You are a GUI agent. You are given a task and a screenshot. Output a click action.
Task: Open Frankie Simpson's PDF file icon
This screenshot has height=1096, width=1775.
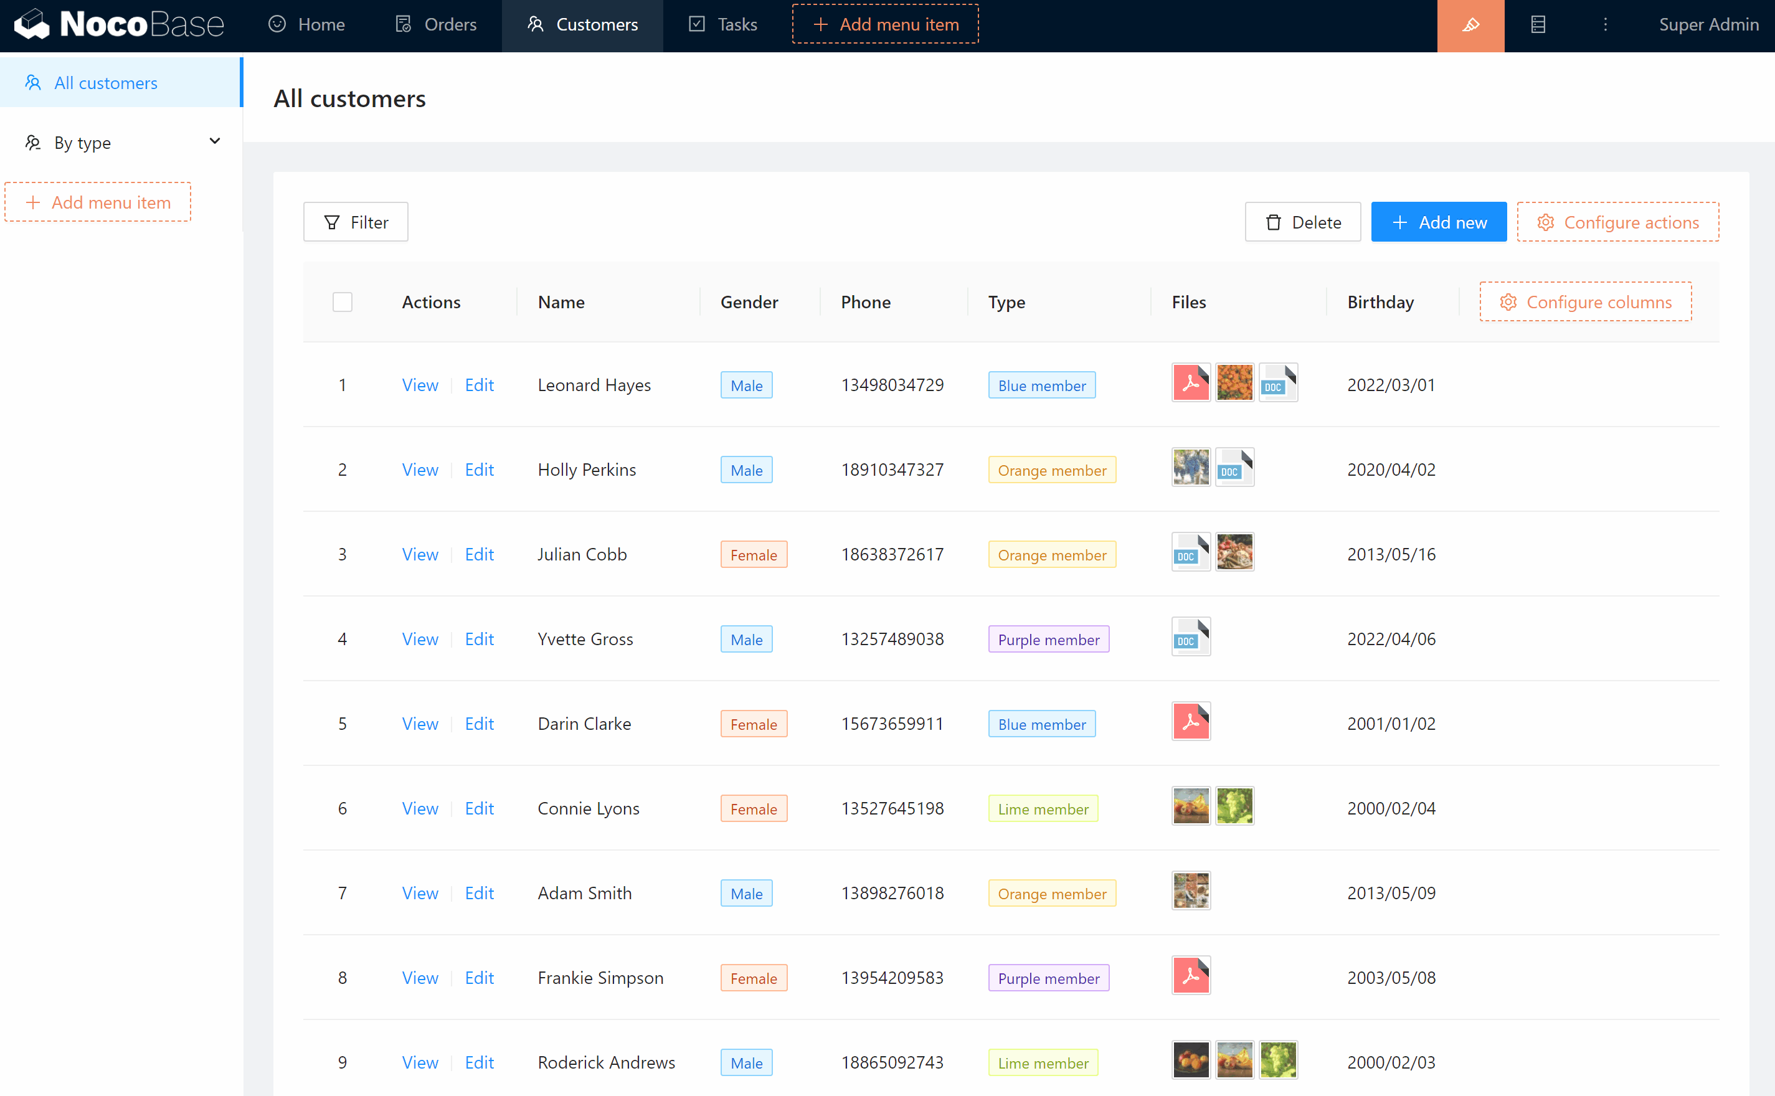(1190, 976)
